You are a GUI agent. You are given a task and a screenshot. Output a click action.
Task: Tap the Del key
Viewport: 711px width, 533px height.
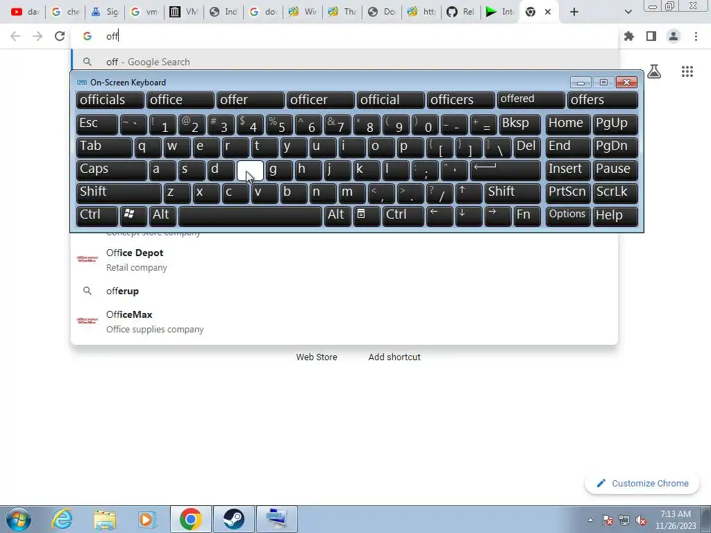coord(527,147)
